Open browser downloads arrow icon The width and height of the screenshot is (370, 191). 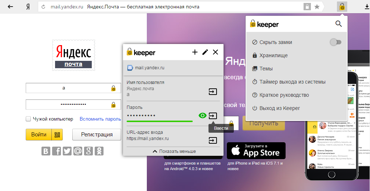click(367, 7)
